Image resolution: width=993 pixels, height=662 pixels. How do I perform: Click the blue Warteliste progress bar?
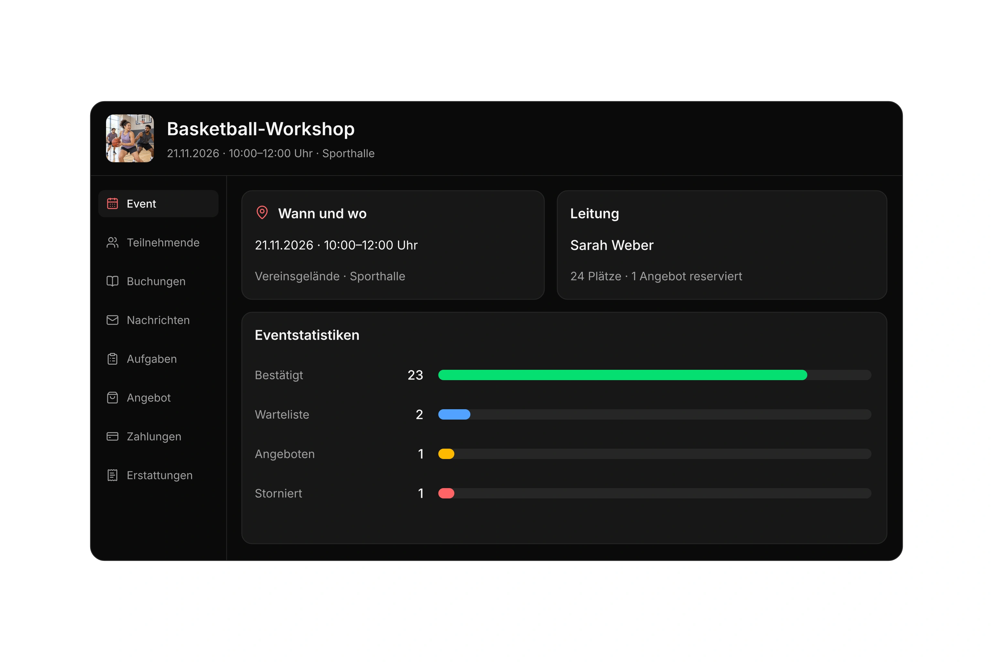(454, 414)
